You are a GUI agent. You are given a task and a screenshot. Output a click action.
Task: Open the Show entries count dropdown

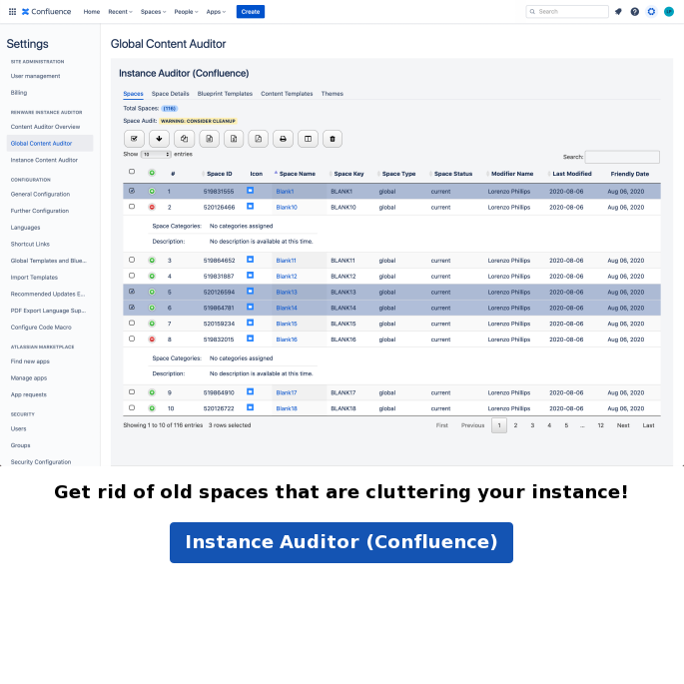(x=156, y=155)
